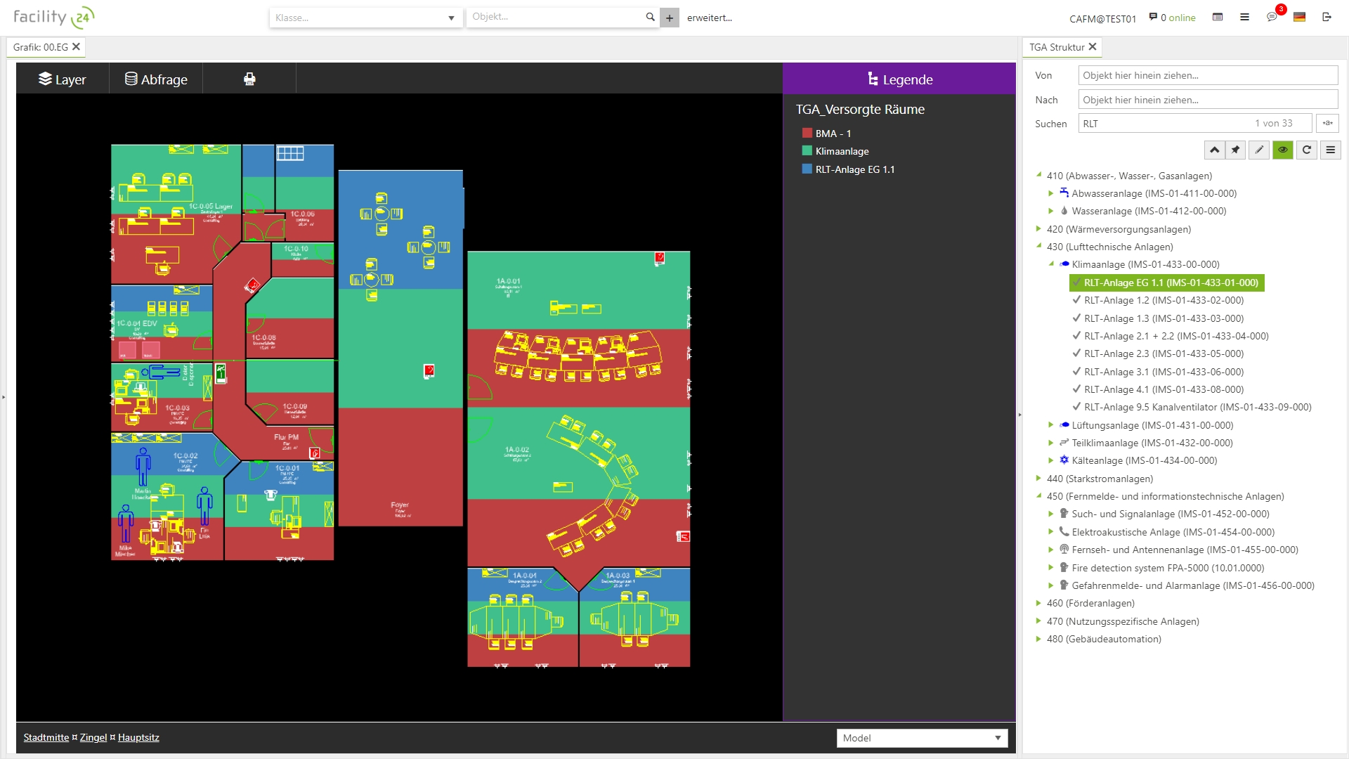1349x759 pixels.
Task: Click the Von object input field
Action: (1207, 75)
